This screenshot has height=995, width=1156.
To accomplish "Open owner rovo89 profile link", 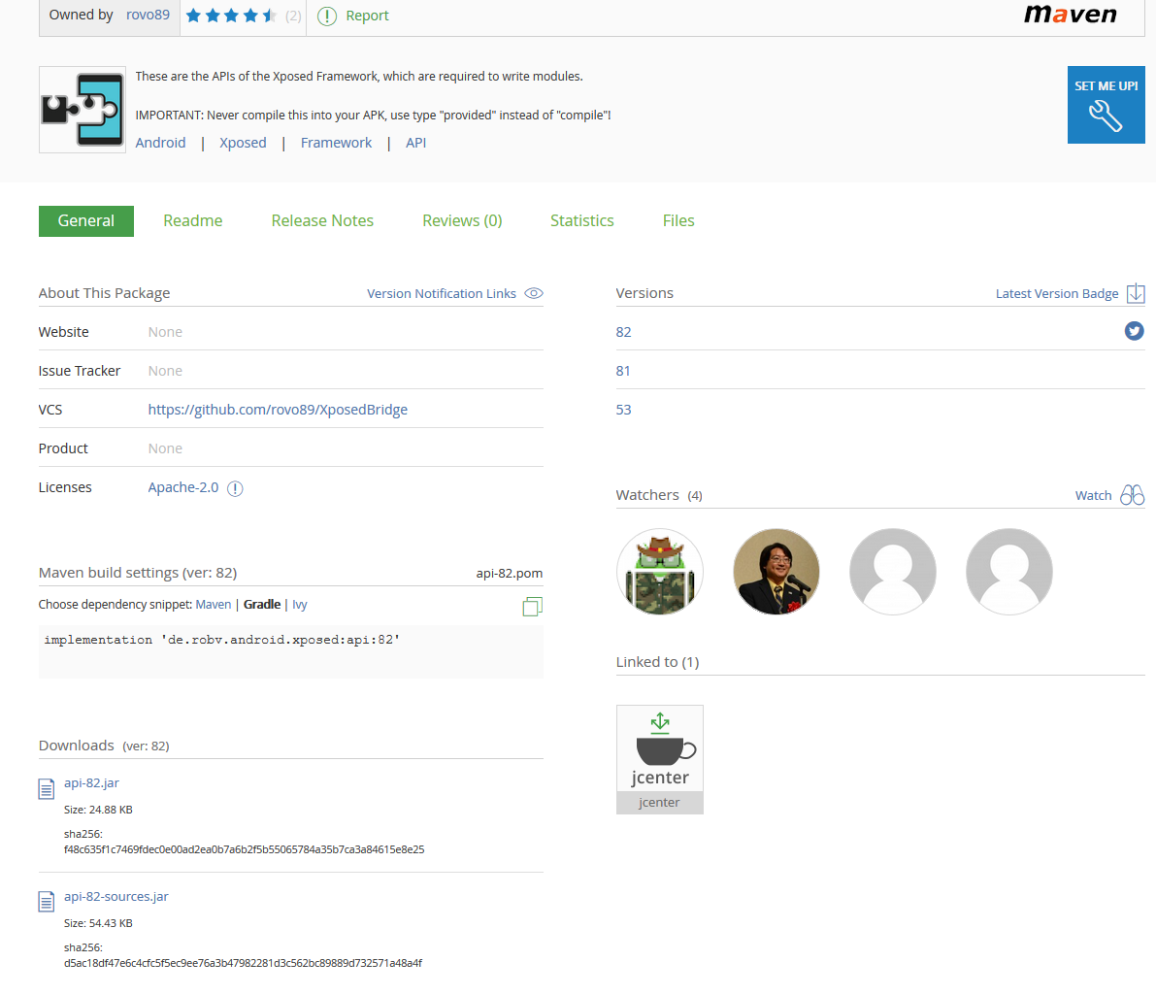I will pos(148,15).
